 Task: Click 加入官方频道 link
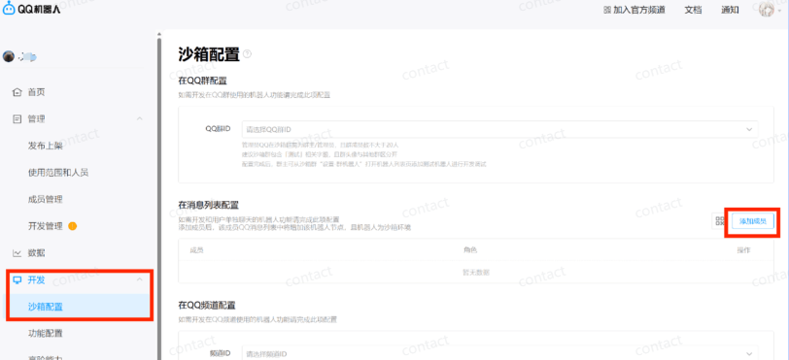639,10
